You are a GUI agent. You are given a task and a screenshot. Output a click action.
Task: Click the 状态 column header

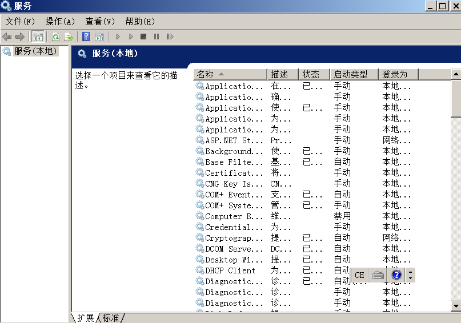[315, 74]
